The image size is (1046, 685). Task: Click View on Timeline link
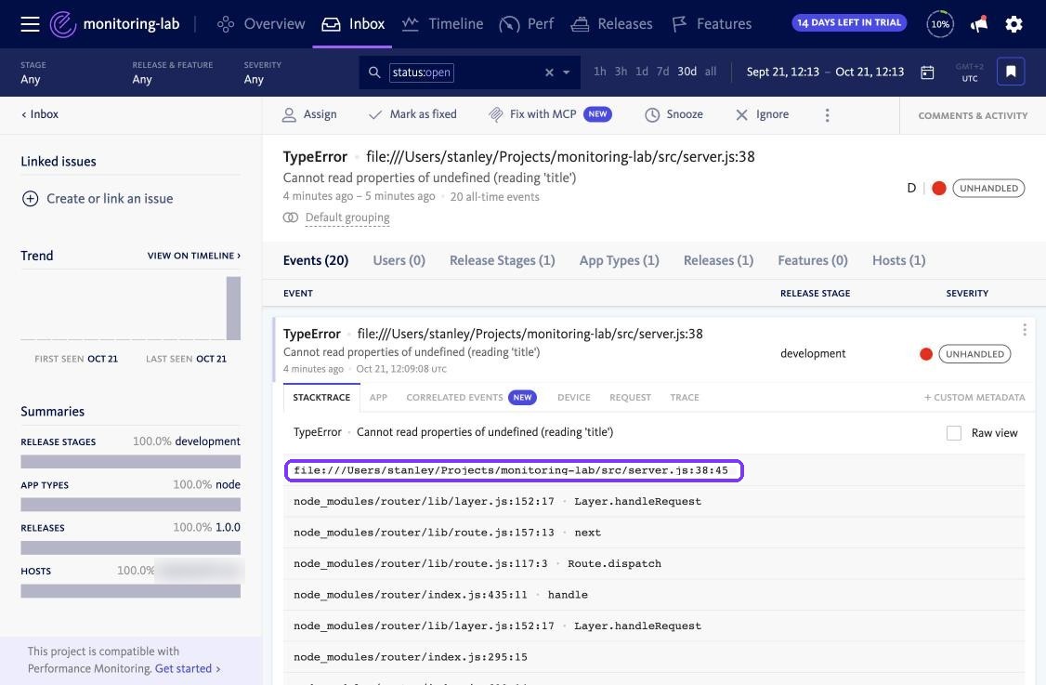194,256
